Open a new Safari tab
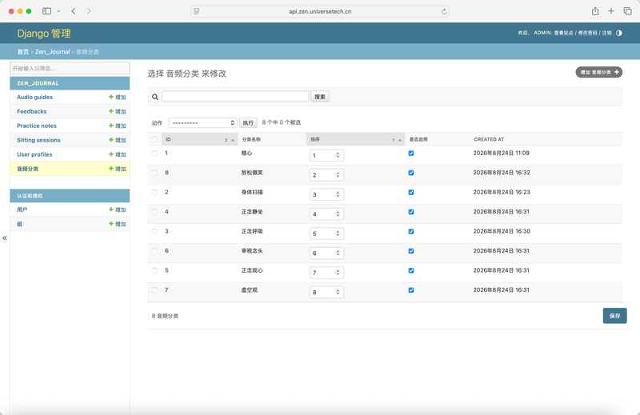 [611, 11]
